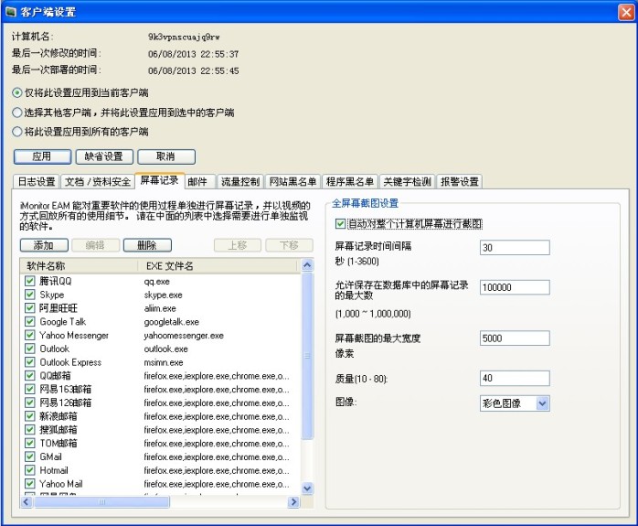Switch to 网站黑名单 tab
638x526 pixels.
[292, 181]
